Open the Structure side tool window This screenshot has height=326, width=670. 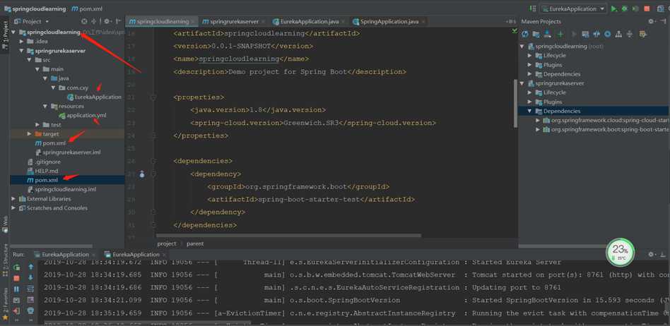5,259
